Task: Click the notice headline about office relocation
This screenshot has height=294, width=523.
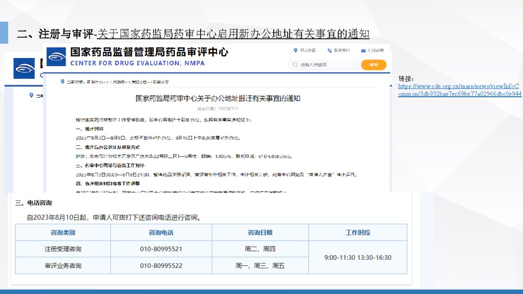Action: coord(218,98)
